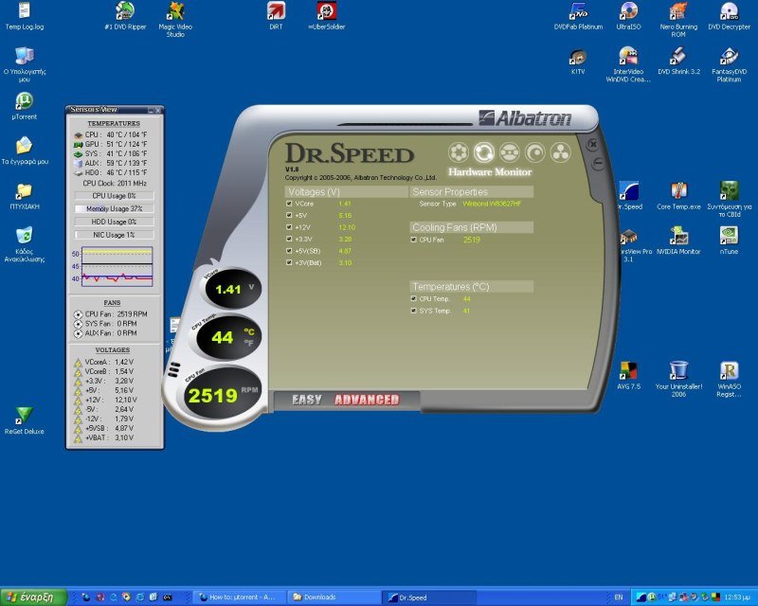The height and width of the screenshot is (606, 758).
Task: Open Your Uninstaller! 2006 desktop icon
Action: [678, 380]
